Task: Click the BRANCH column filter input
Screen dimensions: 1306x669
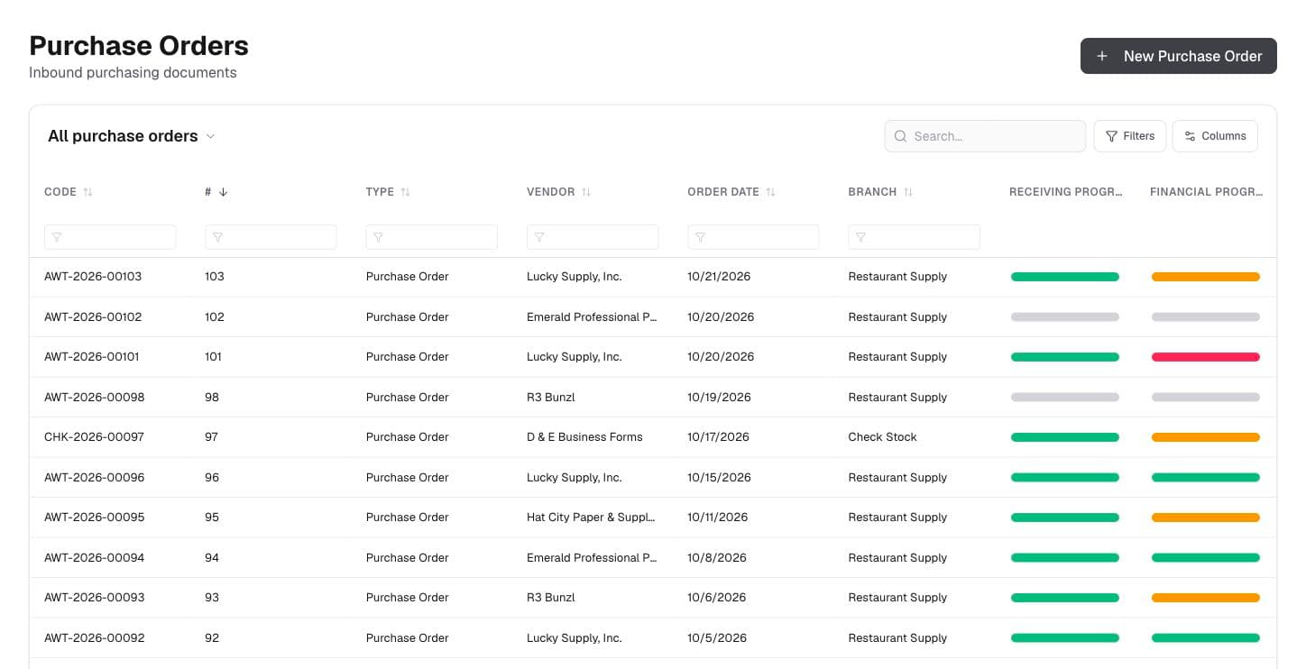Action: point(914,237)
